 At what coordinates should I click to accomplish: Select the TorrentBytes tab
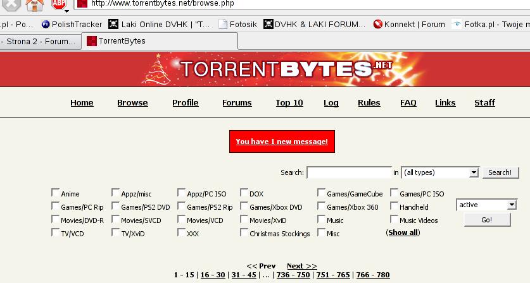(160, 41)
